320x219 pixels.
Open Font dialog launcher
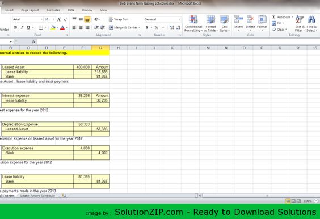(67, 35)
